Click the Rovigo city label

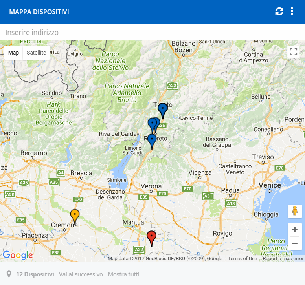tap(222, 233)
